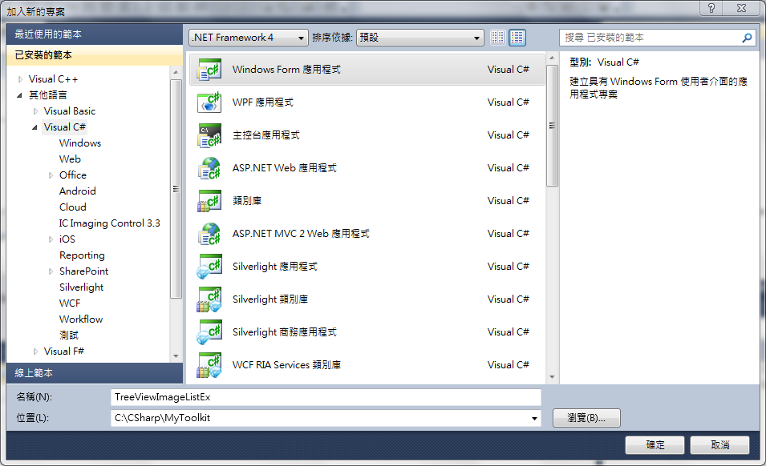Select the 測試 test category
Image resolution: width=766 pixels, height=466 pixels.
click(69, 335)
